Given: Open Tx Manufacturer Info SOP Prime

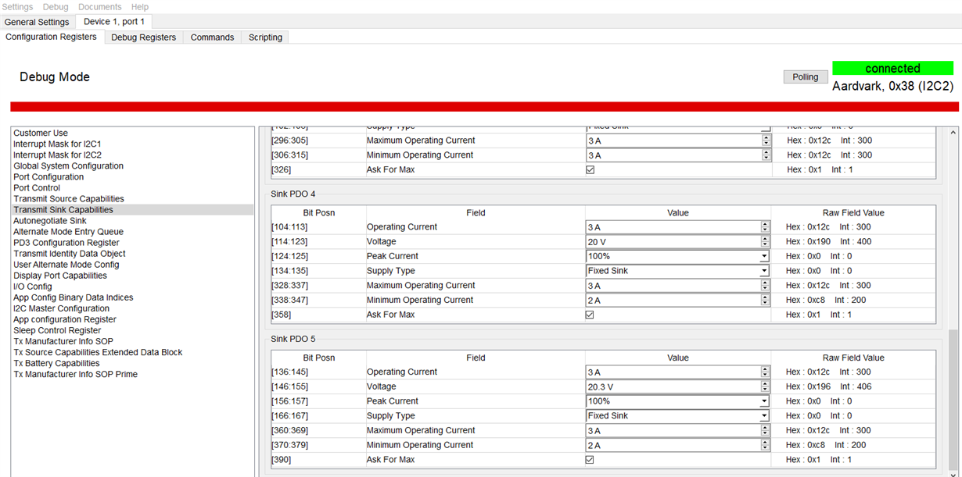Looking at the screenshot, I should (75, 373).
